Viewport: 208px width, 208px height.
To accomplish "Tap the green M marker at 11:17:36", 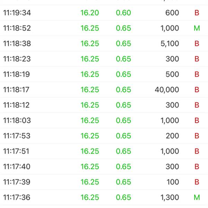I will (x=197, y=197).
